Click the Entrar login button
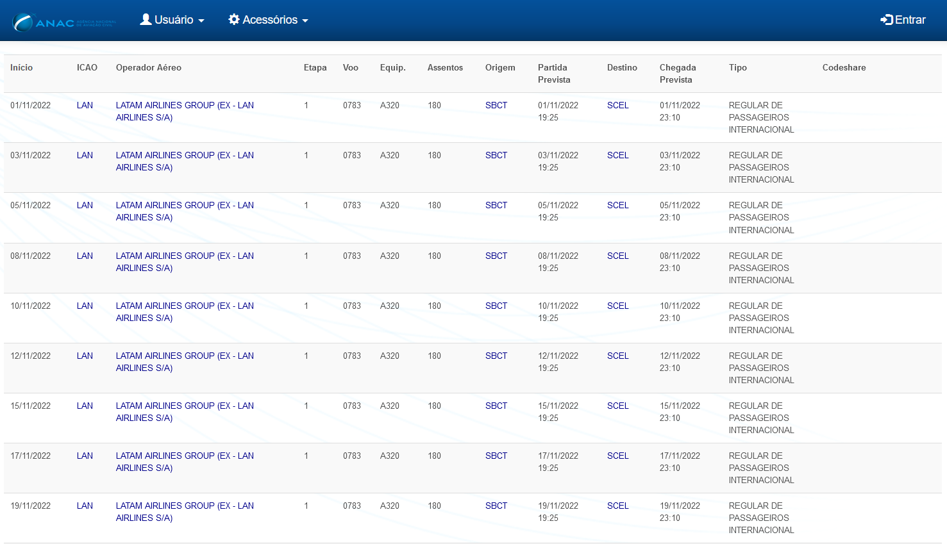Image resolution: width=947 pixels, height=544 pixels. click(903, 20)
